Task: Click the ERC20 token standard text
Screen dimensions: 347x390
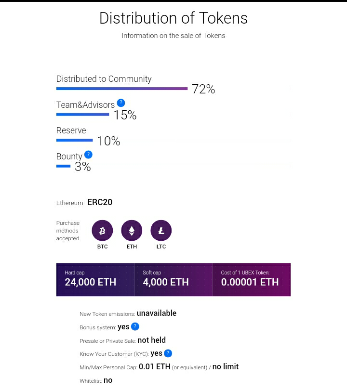Action: (100, 202)
